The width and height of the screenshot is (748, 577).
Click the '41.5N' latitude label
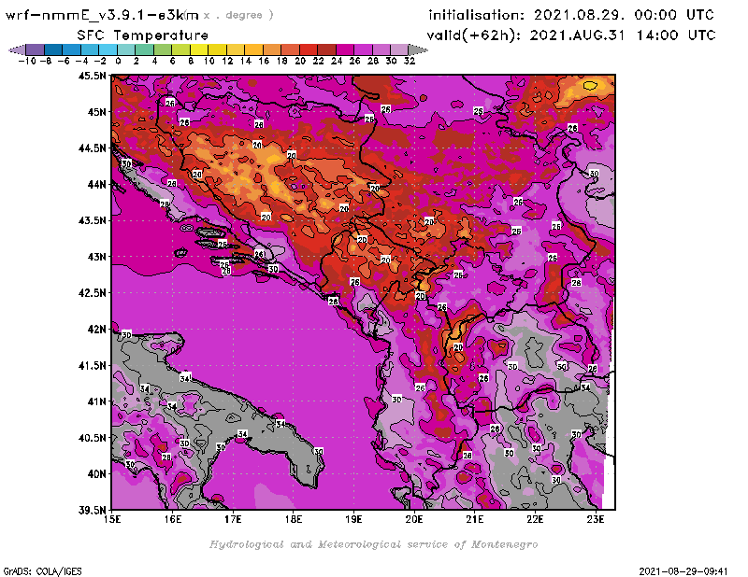point(92,365)
